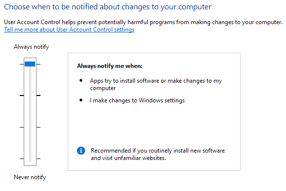Image resolution: width=286 pixels, height=191 pixels.
Task: Click the bullet dot before 'Apps try to install'
Action: [81, 81]
